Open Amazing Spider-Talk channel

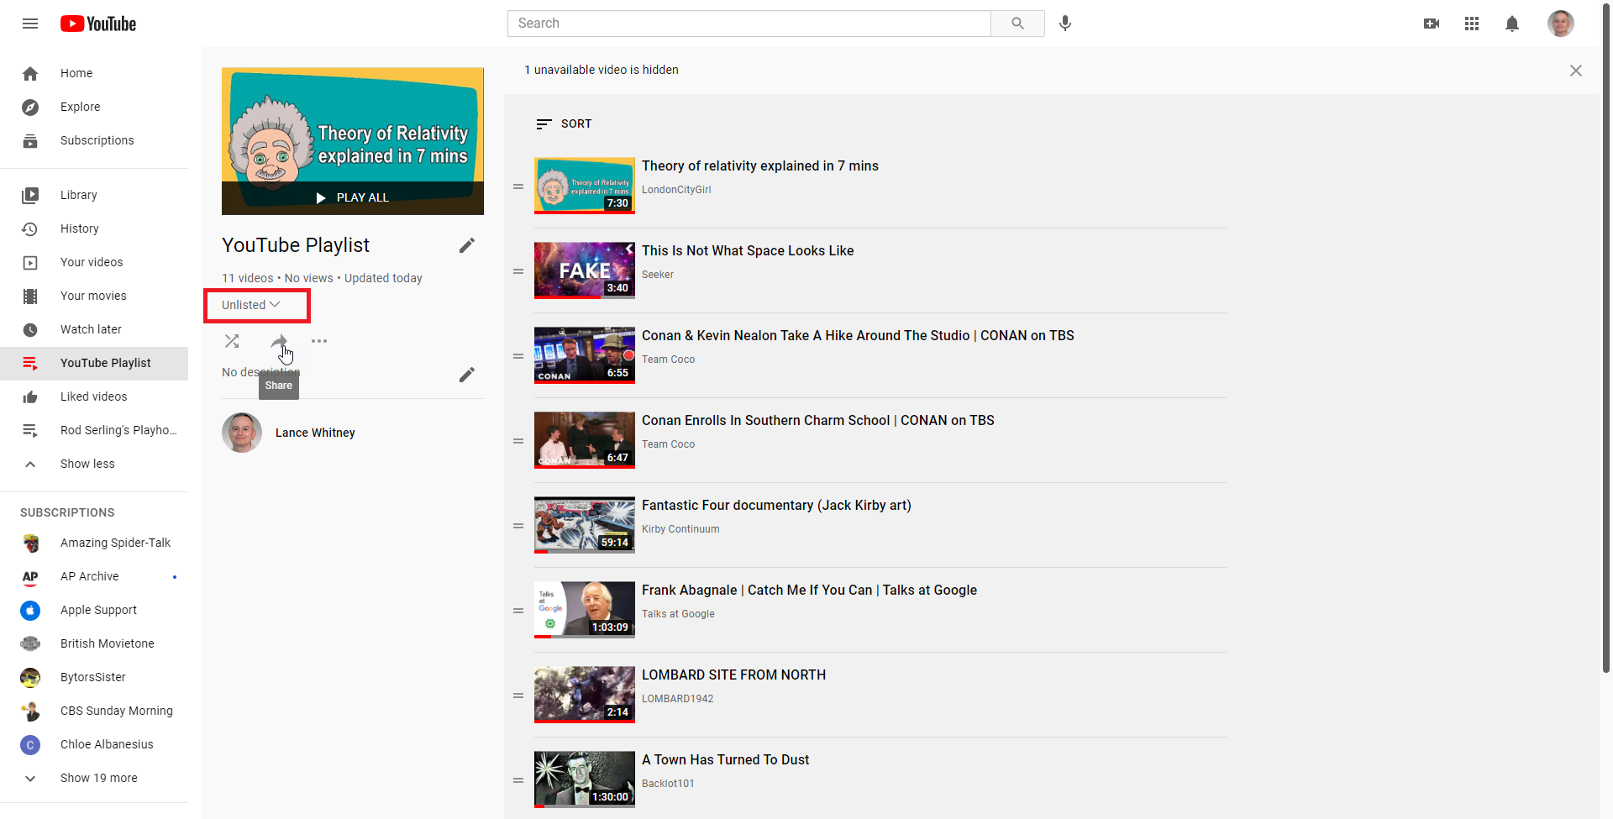[94, 543]
